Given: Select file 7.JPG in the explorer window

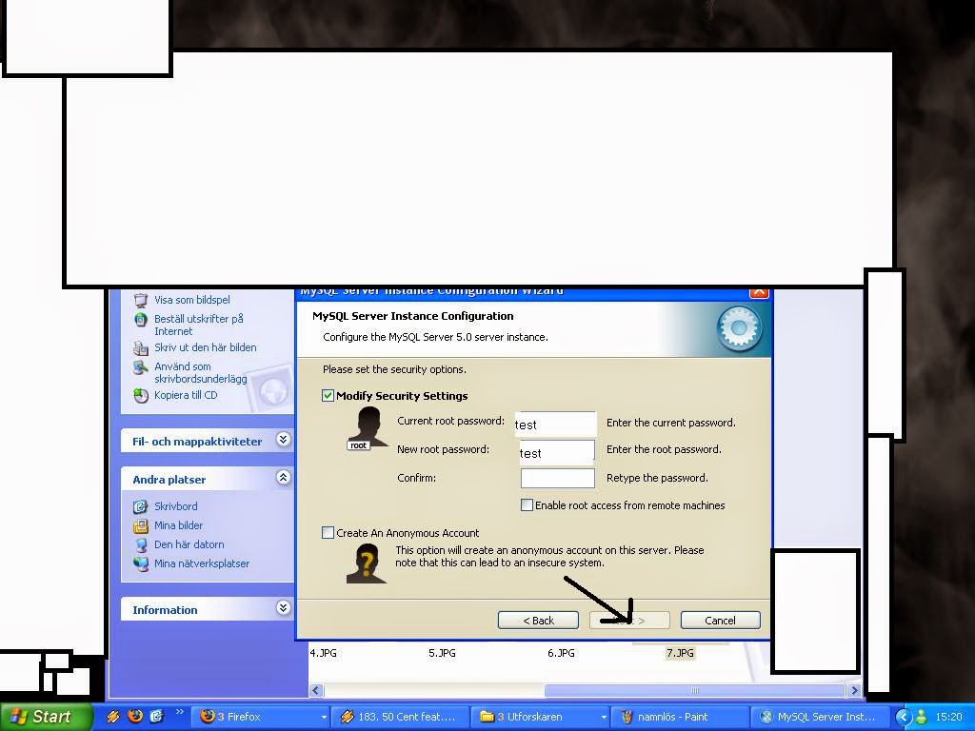Looking at the screenshot, I should 680,653.
